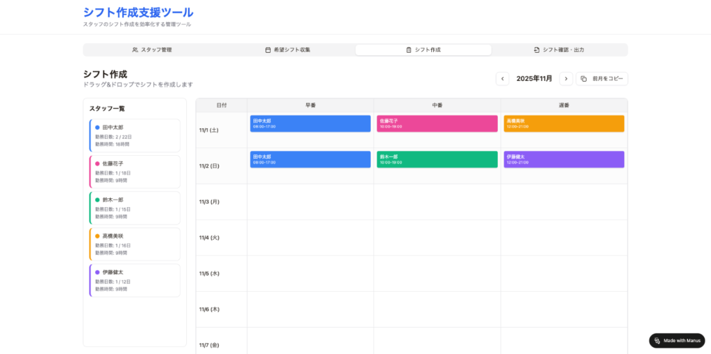Screen dimensions: 711x354
Task: Open the Made with Manus badge
Action: [676, 340]
